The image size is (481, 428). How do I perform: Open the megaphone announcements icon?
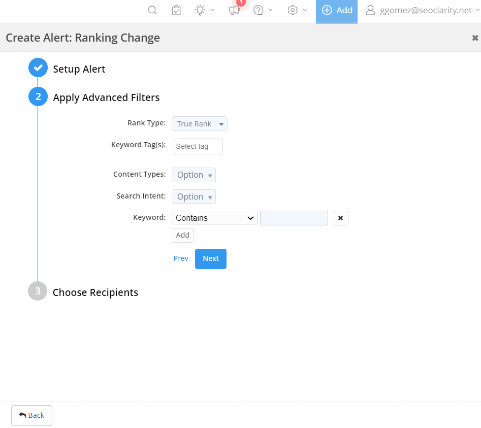click(x=234, y=10)
